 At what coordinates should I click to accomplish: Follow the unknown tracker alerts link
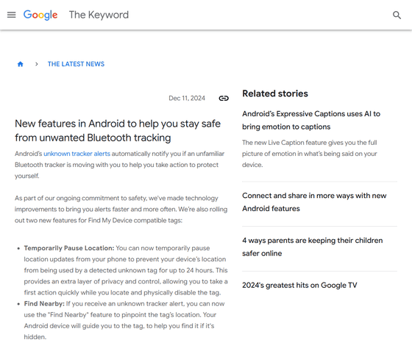(x=77, y=154)
